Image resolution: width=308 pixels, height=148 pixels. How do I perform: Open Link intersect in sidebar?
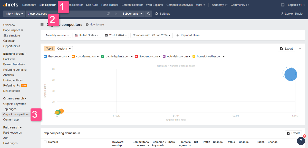tap(12, 91)
